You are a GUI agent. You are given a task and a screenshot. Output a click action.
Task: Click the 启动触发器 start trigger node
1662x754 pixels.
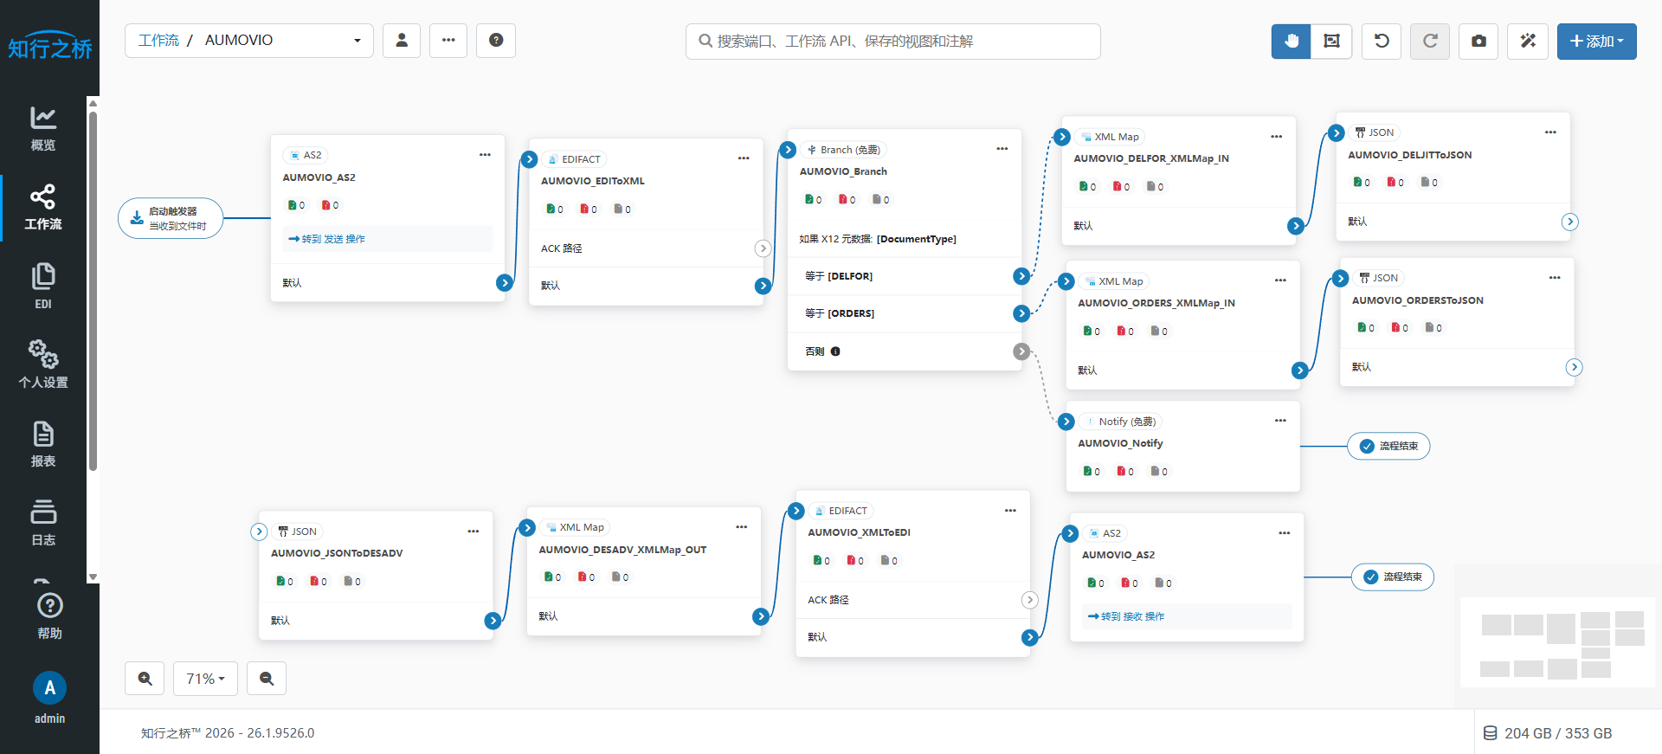click(171, 218)
